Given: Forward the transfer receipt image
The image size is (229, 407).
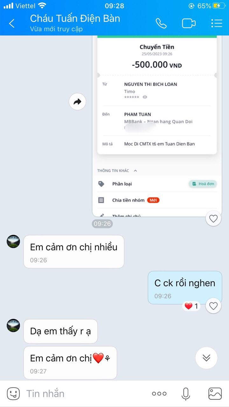Looking at the screenshot, I should [x=78, y=102].
